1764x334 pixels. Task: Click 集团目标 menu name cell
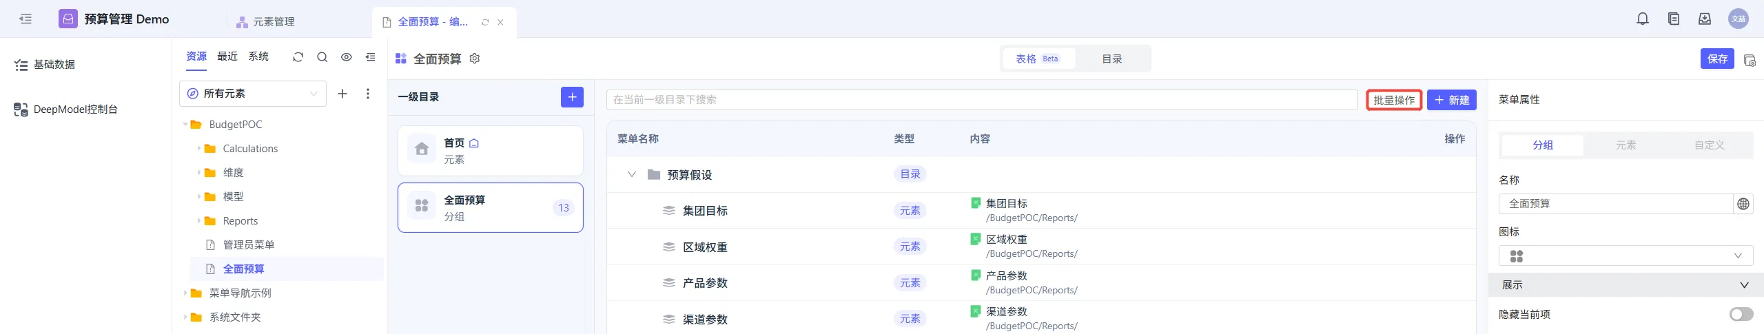[705, 211]
